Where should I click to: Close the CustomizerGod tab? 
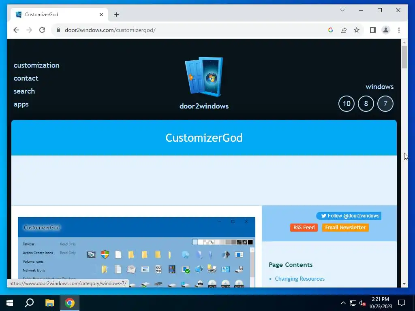pyautogui.click(x=101, y=15)
